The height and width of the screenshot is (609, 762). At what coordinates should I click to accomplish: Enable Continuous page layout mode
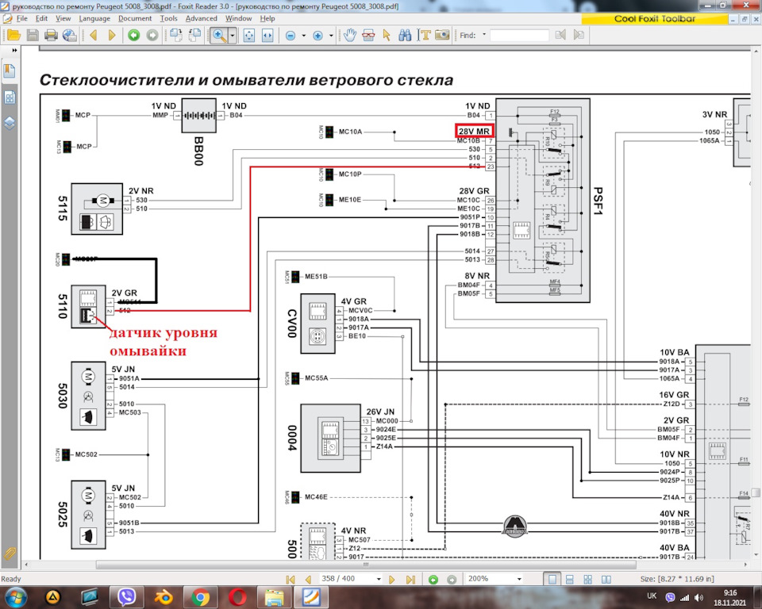click(x=570, y=580)
